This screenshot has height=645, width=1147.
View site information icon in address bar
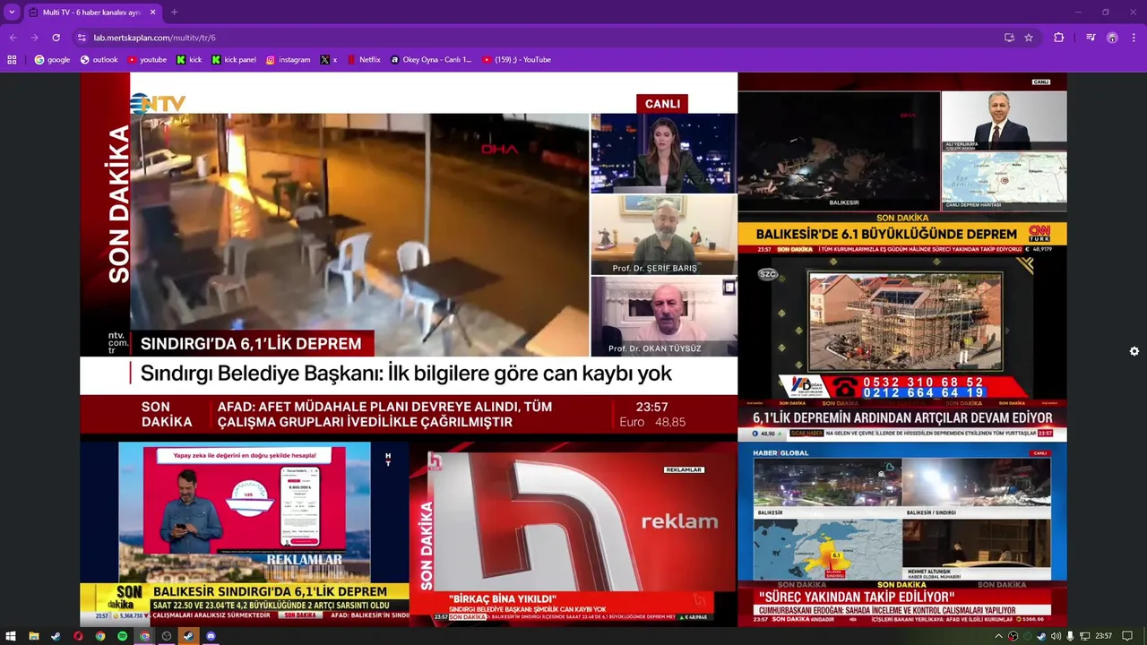coord(82,38)
